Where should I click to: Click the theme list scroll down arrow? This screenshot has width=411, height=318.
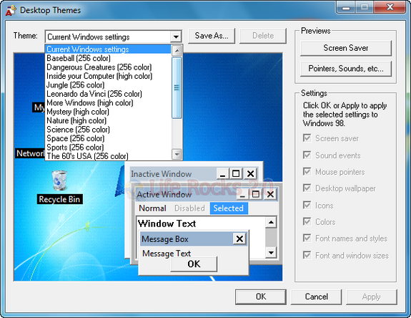177,154
